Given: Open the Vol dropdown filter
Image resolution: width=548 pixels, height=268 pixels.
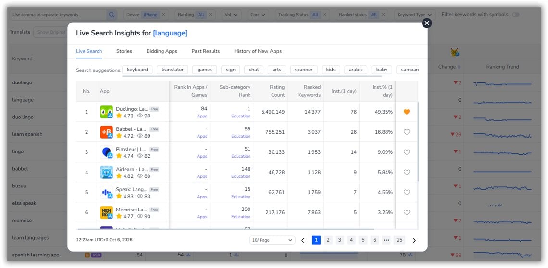Looking at the screenshot, I should [x=231, y=15].
